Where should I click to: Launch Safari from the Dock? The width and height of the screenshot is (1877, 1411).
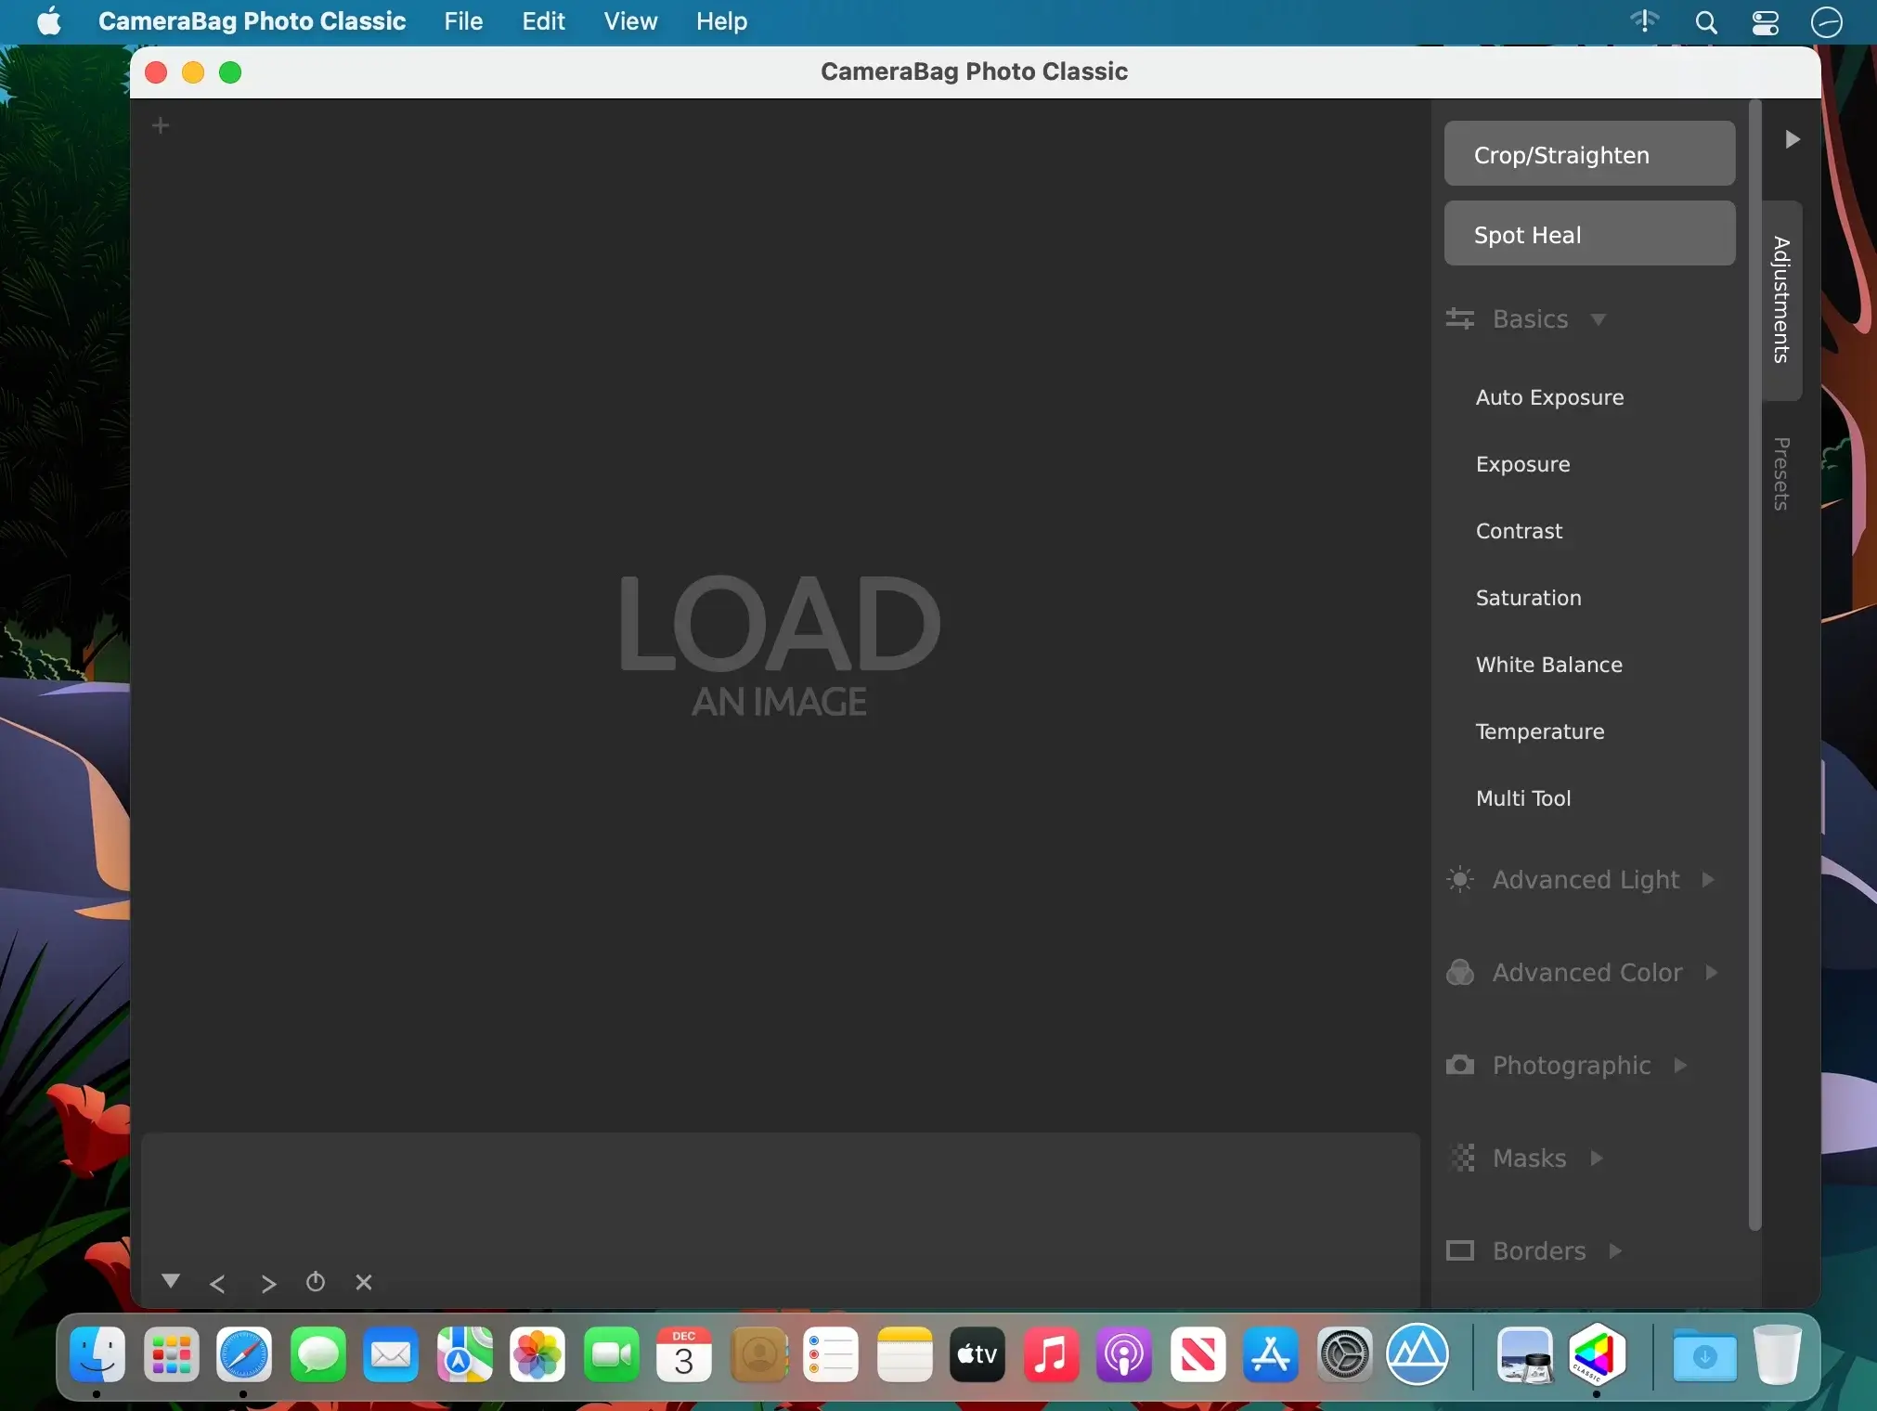244,1355
